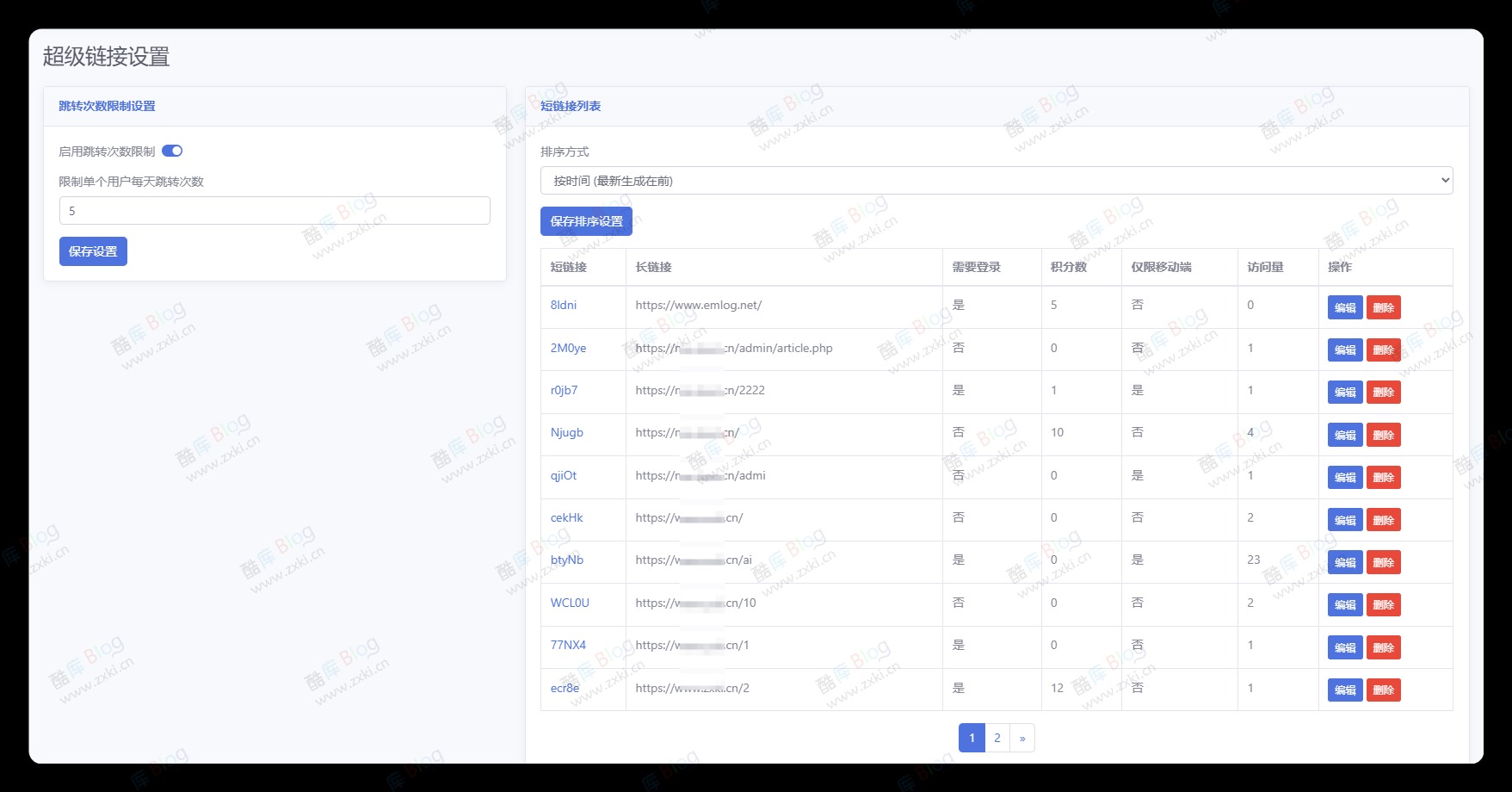Click the daily jump limit input showing 5
The image size is (1512, 792).
click(x=274, y=210)
